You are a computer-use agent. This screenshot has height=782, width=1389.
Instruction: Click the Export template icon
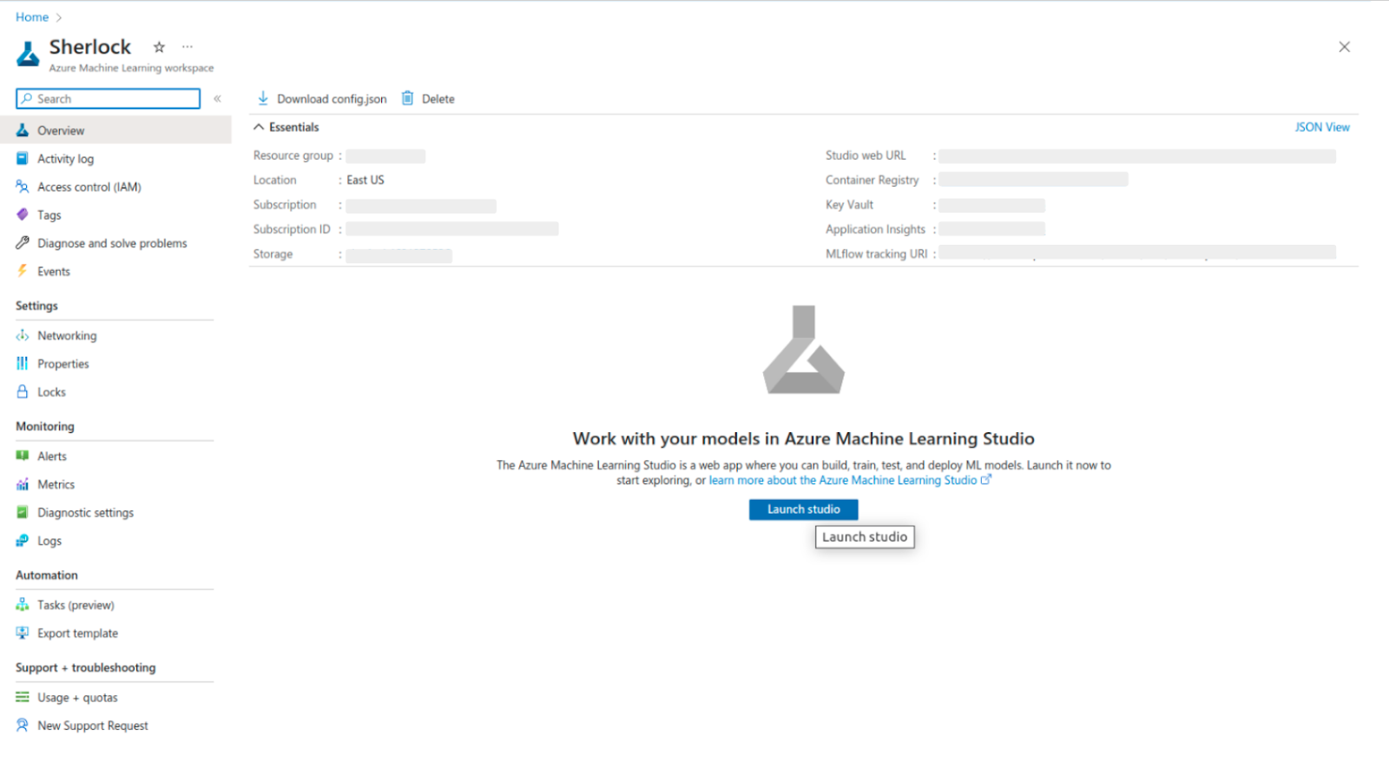point(23,633)
